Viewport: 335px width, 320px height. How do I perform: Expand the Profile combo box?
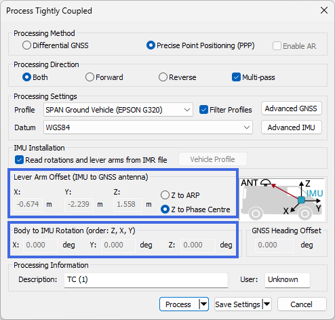118,110
